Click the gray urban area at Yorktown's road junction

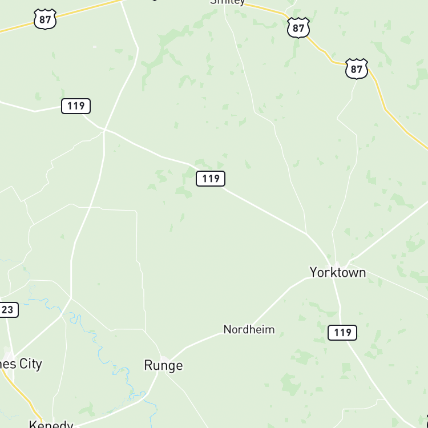(337, 265)
